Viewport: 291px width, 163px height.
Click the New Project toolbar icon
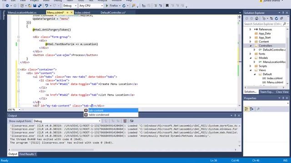(22, 6)
